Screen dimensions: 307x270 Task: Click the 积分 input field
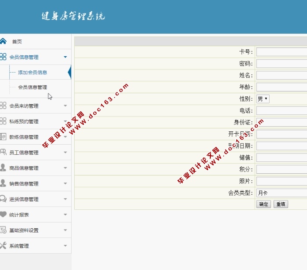tap(282, 169)
